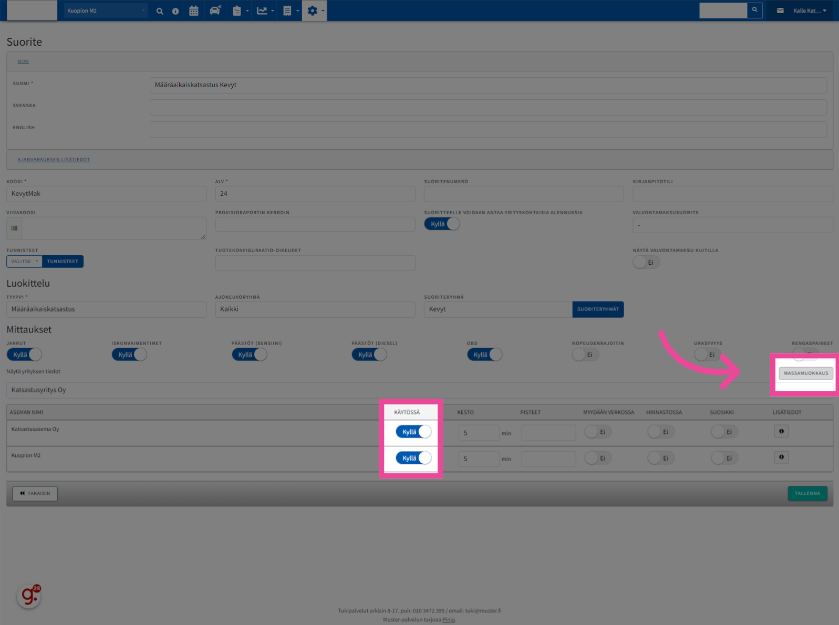Click the Massamuokkaus button
This screenshot has height=625, width=839.
(806, 373)
